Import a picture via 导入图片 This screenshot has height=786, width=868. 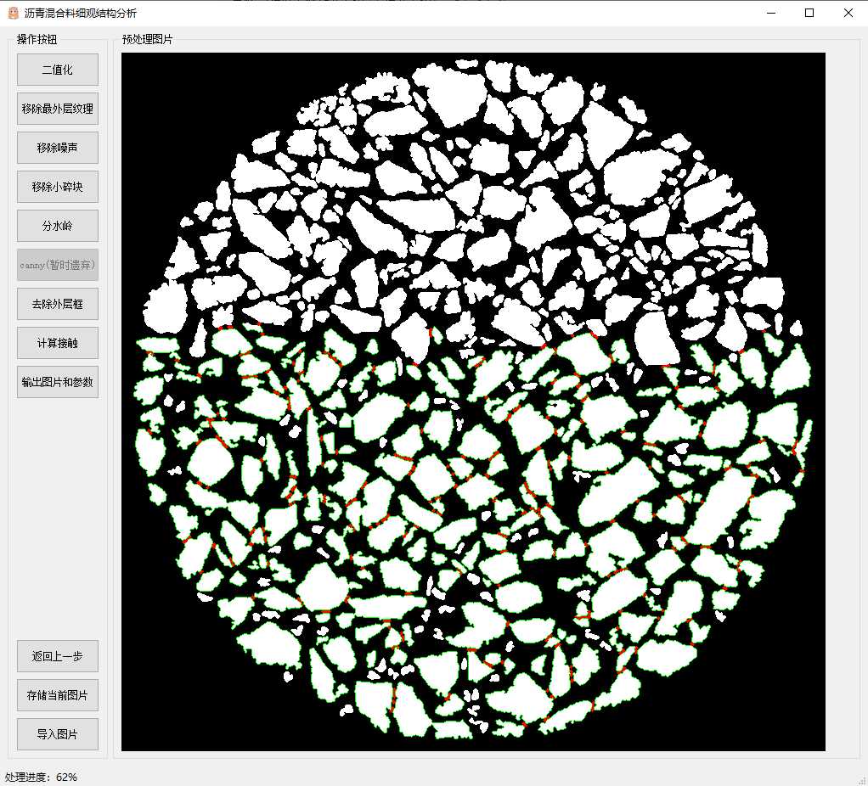pos(58,734)
